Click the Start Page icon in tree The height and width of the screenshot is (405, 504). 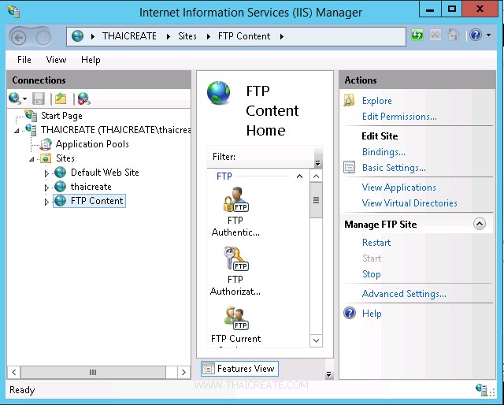tap(31, 115)
